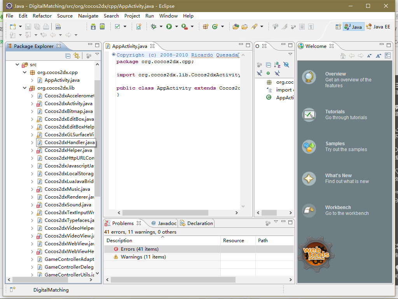The height and width of the screenshot is (299, 398).
Task: Start debugging with the bug icon
Action: [x=154, y=26]
